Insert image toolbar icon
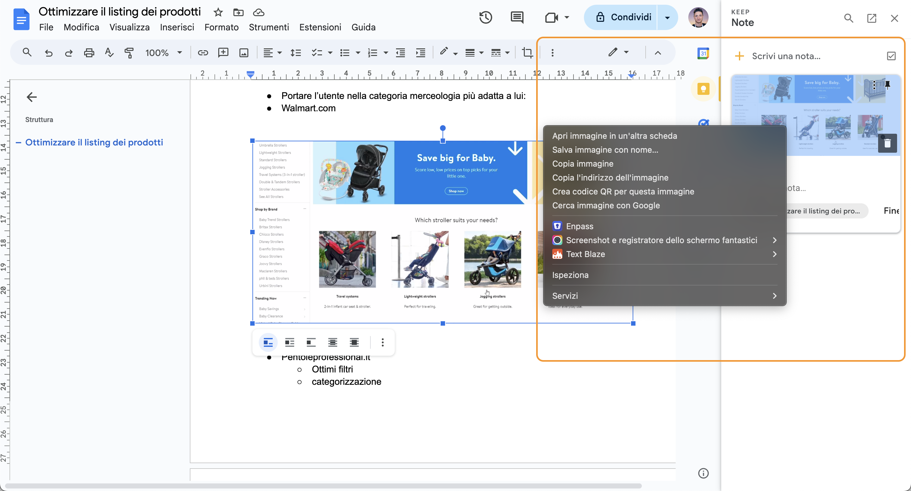 point(244,53)
